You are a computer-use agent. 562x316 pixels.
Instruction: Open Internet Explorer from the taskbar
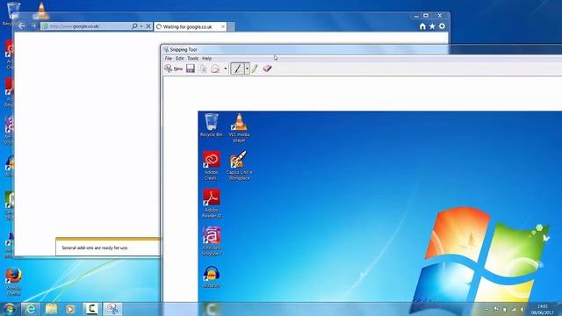click(x=31, y=309)
